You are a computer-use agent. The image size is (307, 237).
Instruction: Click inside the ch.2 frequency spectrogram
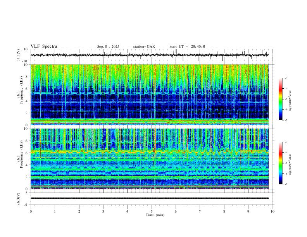[x=149, y=159]
